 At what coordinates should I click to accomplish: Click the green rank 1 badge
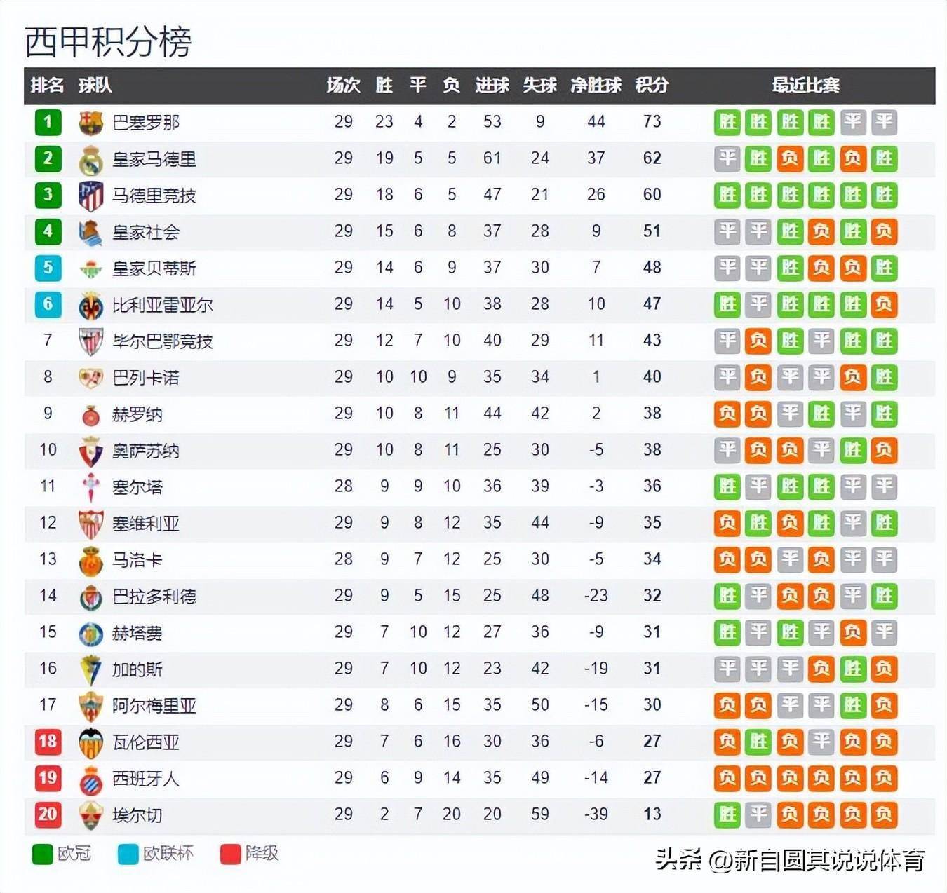tap(48, 122)
